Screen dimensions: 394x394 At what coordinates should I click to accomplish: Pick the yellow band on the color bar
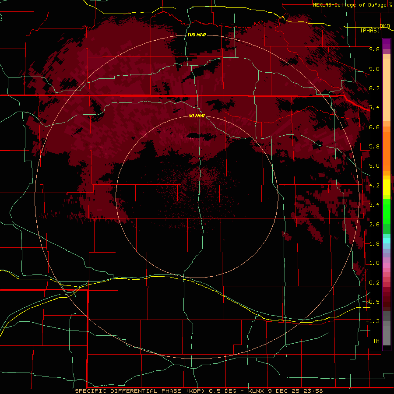click(x=387, y=187)
